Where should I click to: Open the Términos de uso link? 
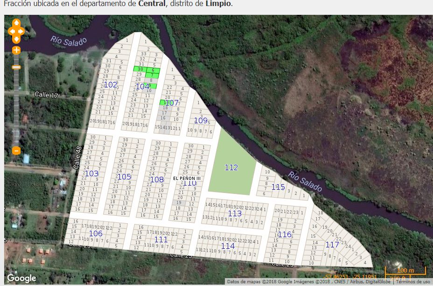click(413, 282)
